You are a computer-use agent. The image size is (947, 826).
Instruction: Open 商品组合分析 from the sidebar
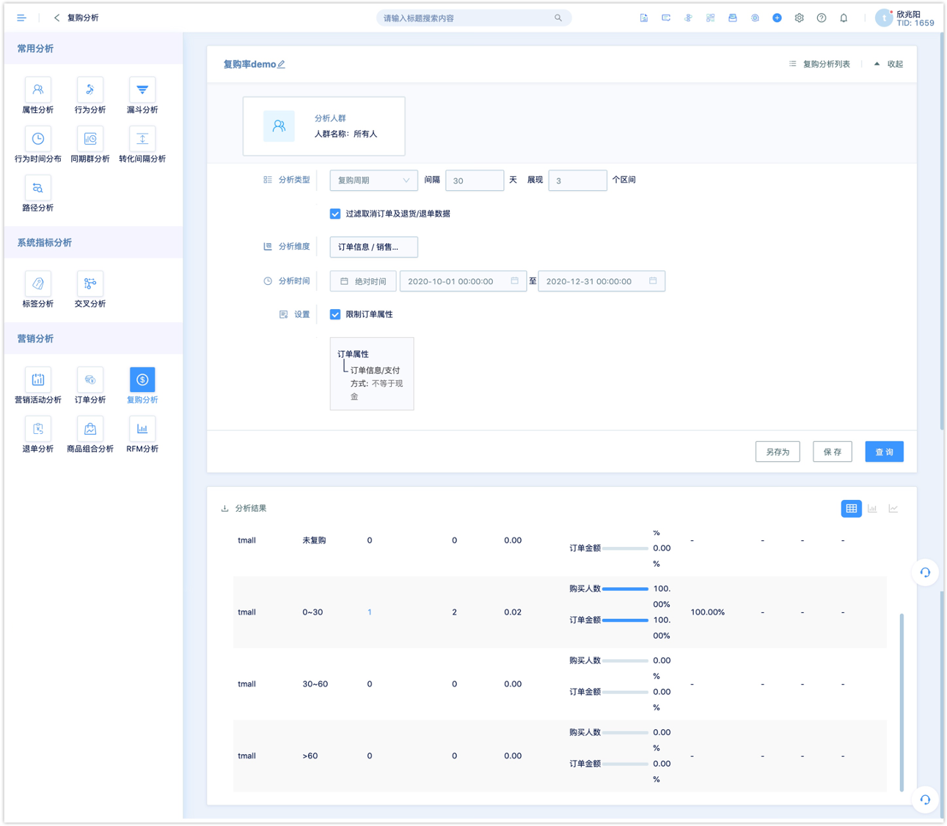point(89,435)
